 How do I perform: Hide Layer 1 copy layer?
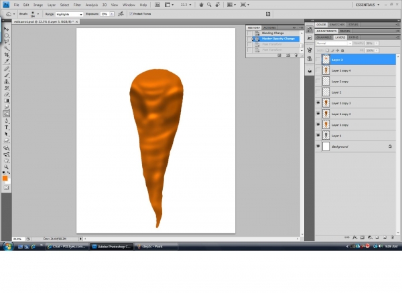tap(318, 124)
